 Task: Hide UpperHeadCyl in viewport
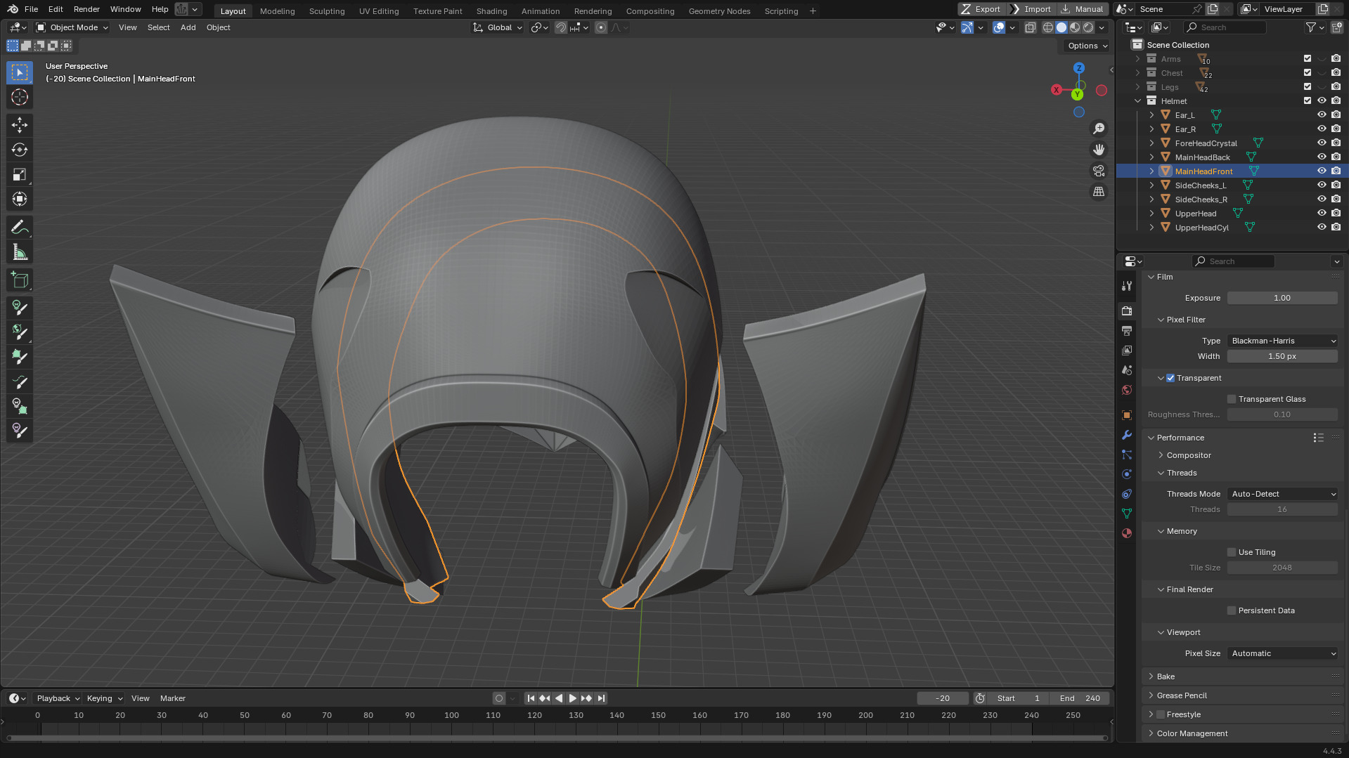[x=1322, y=228]
